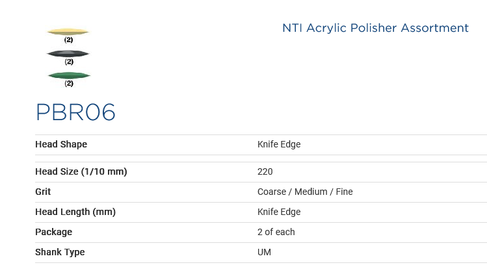This screenshot has width=487, height=265.
Task: Click the 220 head size value
Action: 265,171
